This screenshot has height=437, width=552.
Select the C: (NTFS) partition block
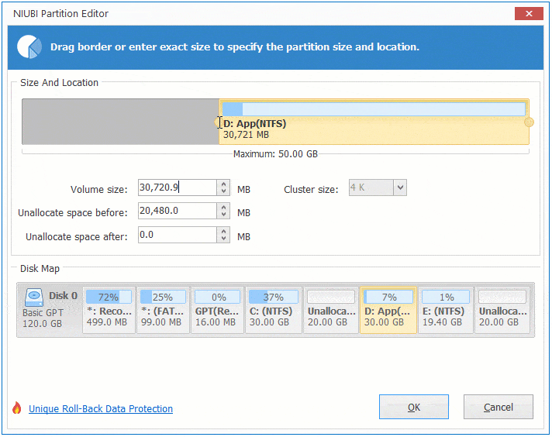274,309
